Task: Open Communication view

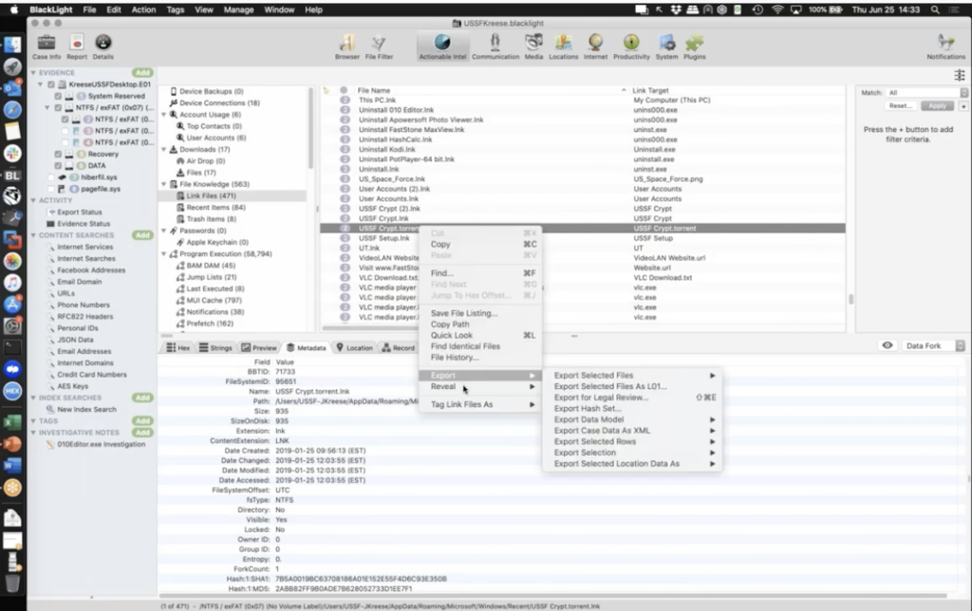Action: click(495, 47)
